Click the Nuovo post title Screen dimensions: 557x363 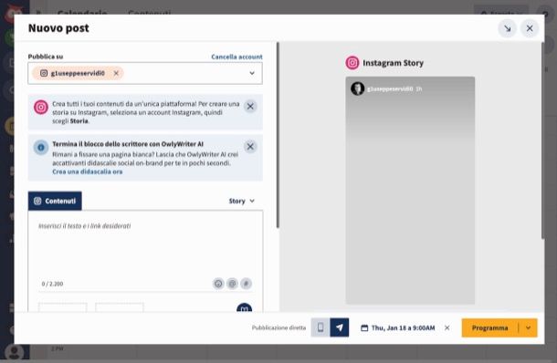pyautogui.click(x=58, y=28)
